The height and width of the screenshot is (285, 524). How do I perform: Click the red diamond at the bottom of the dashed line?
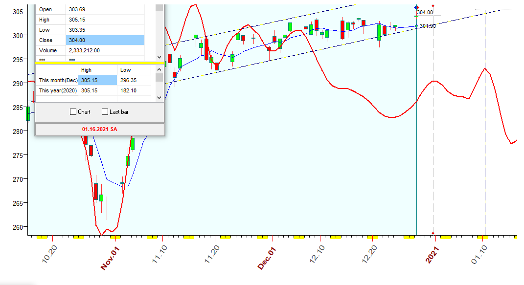point(433,233)
